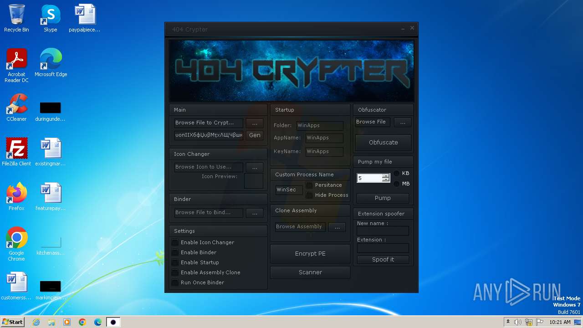Toggle the Persitance checkbox
This screenshot has height=328, width=583.
[309, 185]
